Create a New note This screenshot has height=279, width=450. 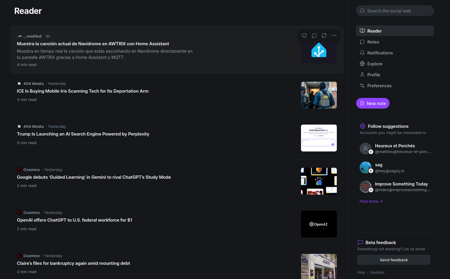(373, 103)
